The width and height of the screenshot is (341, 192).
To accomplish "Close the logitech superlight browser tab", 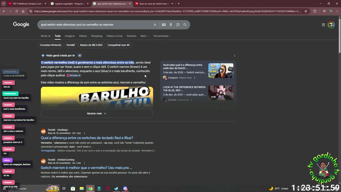I will 88,4.
